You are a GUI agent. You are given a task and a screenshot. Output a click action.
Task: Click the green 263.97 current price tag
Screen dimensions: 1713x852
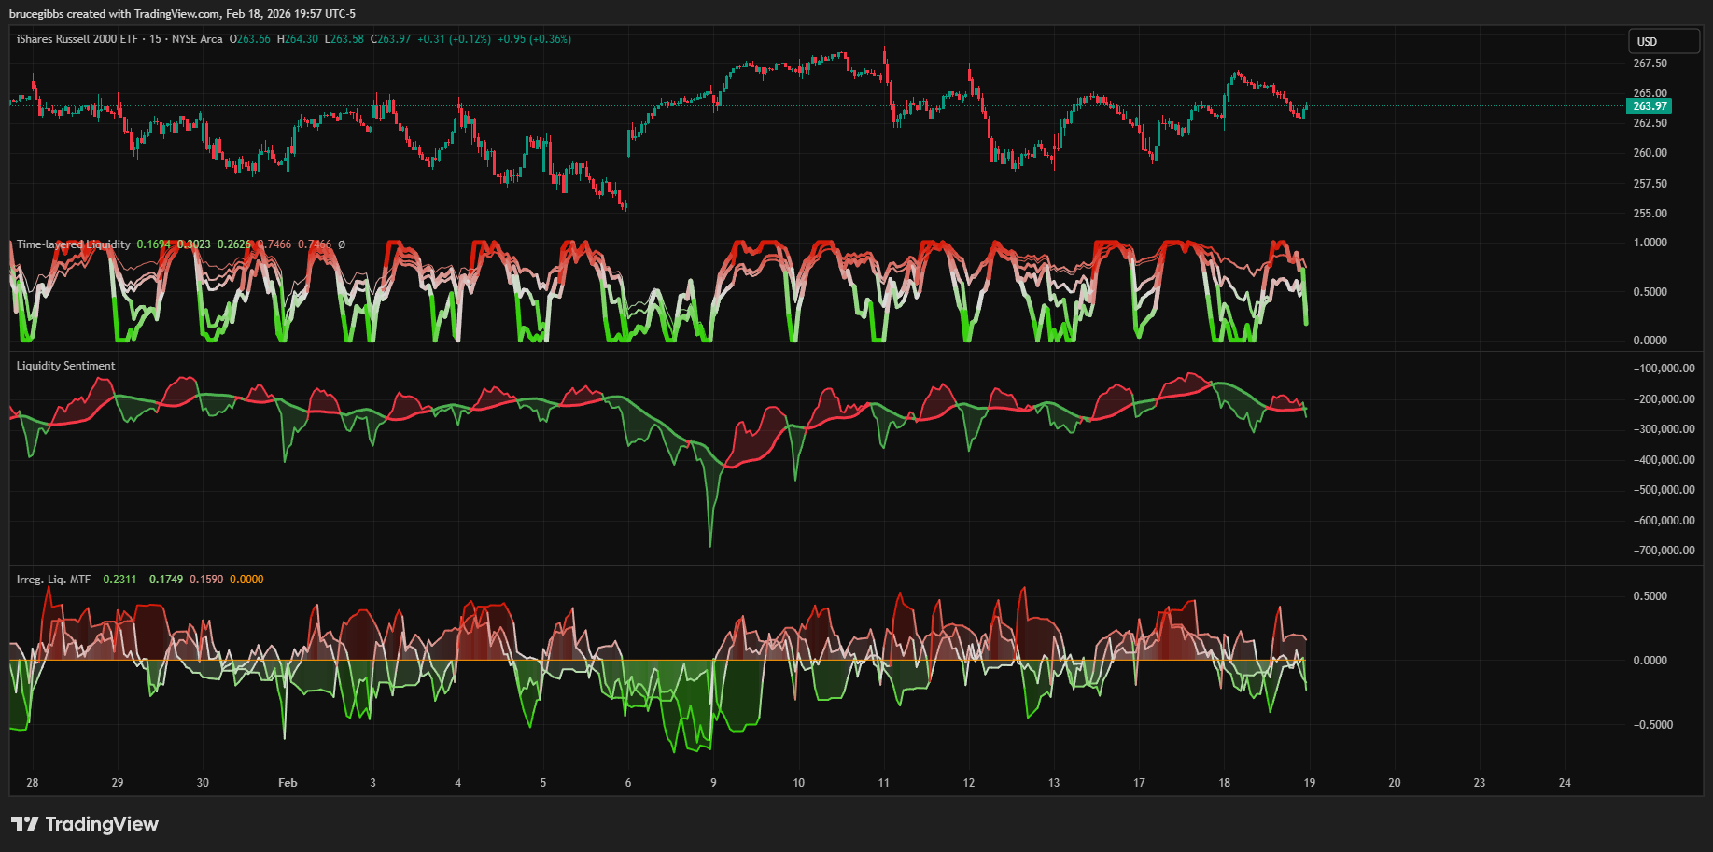[1650, 106]
